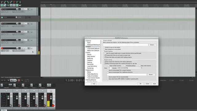Select Paths in preferences tree

point(89,43)
